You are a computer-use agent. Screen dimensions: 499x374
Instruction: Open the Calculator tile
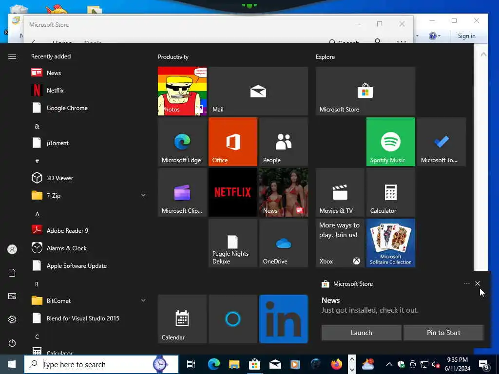pyautogui.click(x=390, y=192)
